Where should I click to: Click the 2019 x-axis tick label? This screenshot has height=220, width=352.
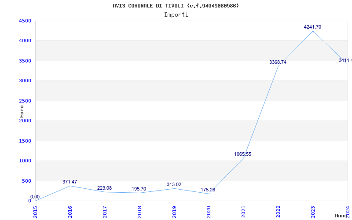click(x=174, y=212)
